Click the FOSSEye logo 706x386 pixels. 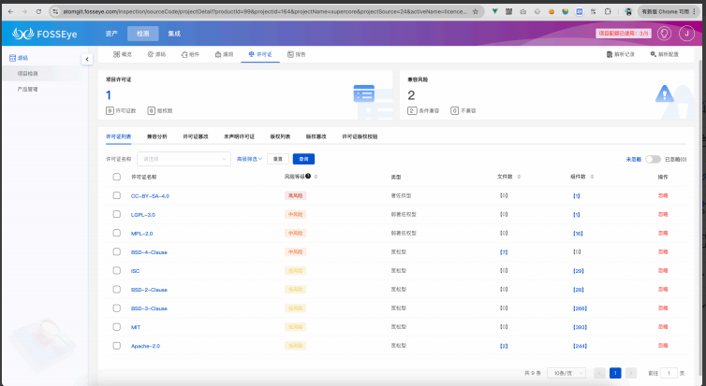pyautogui.click(x=45, y=34)
